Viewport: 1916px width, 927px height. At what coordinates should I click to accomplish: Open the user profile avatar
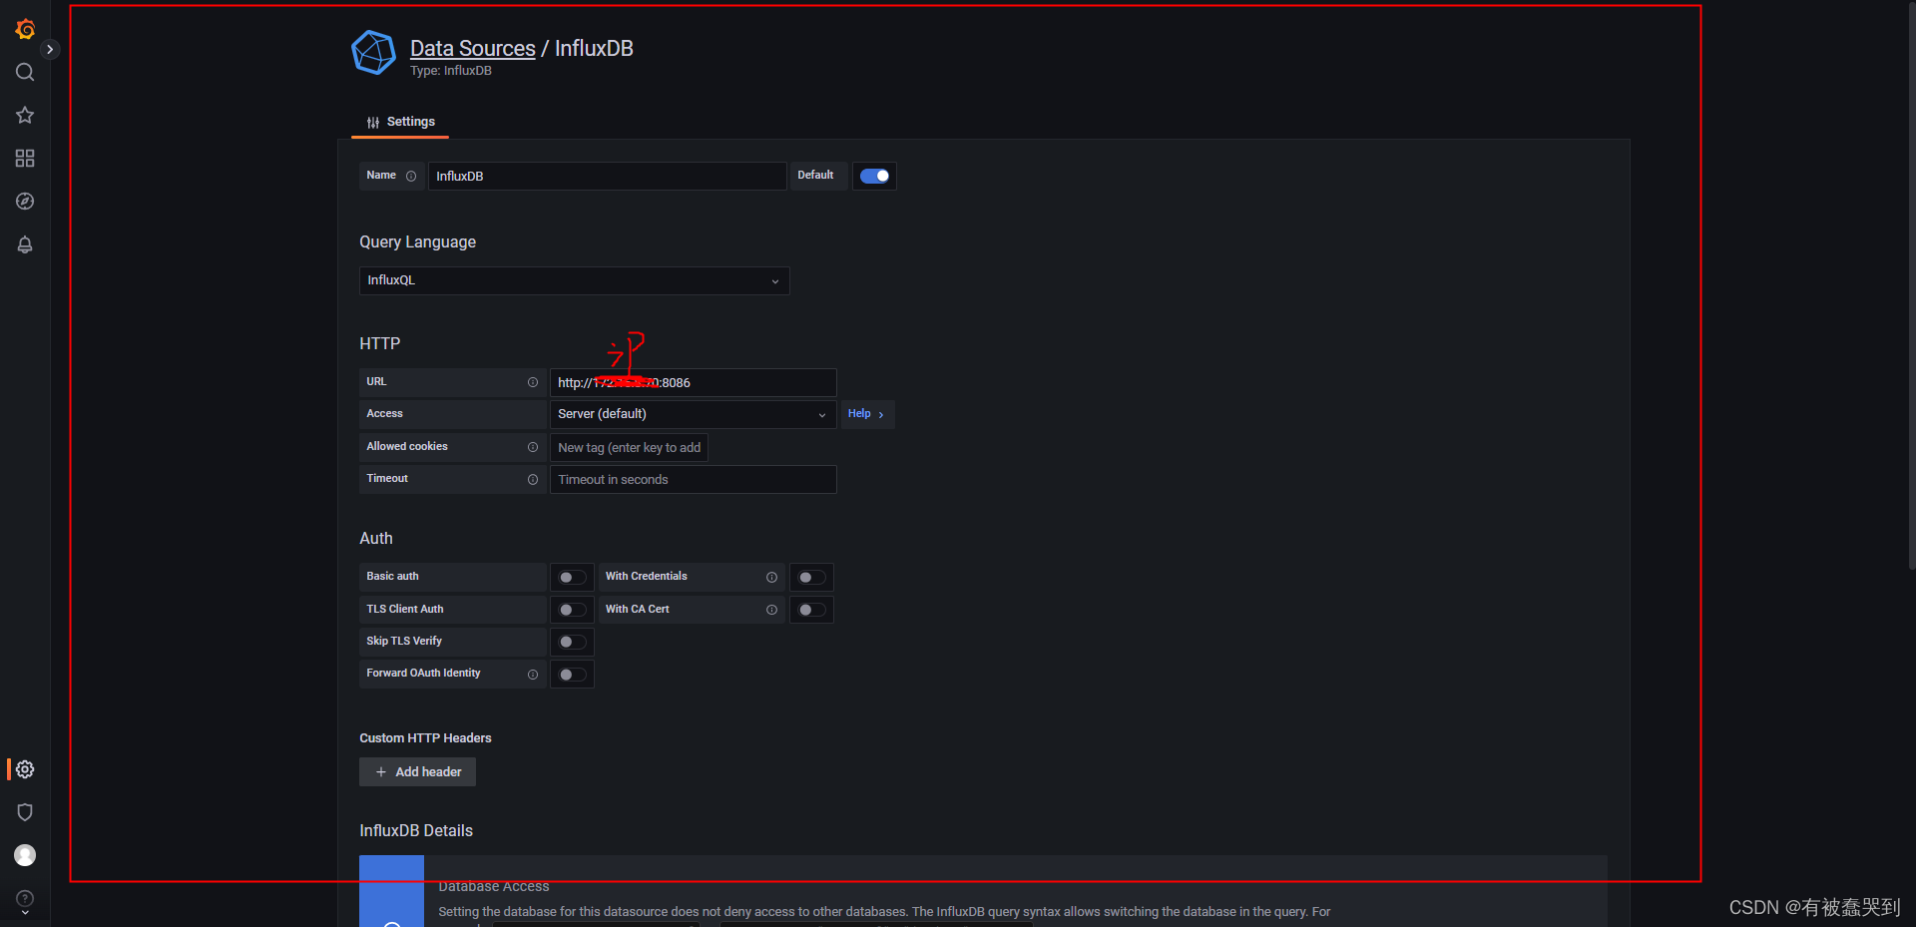pos(25,855)
